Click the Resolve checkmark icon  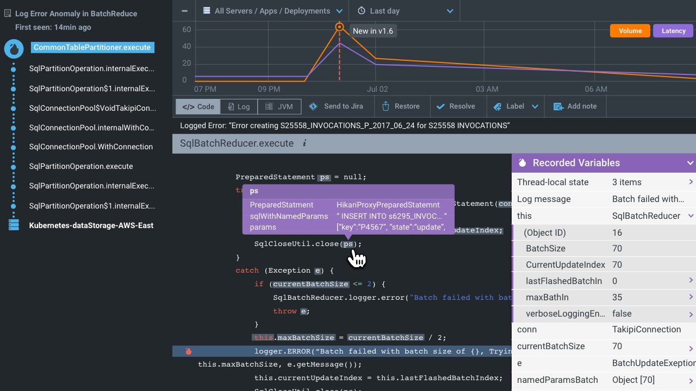(x=440, y=106)
